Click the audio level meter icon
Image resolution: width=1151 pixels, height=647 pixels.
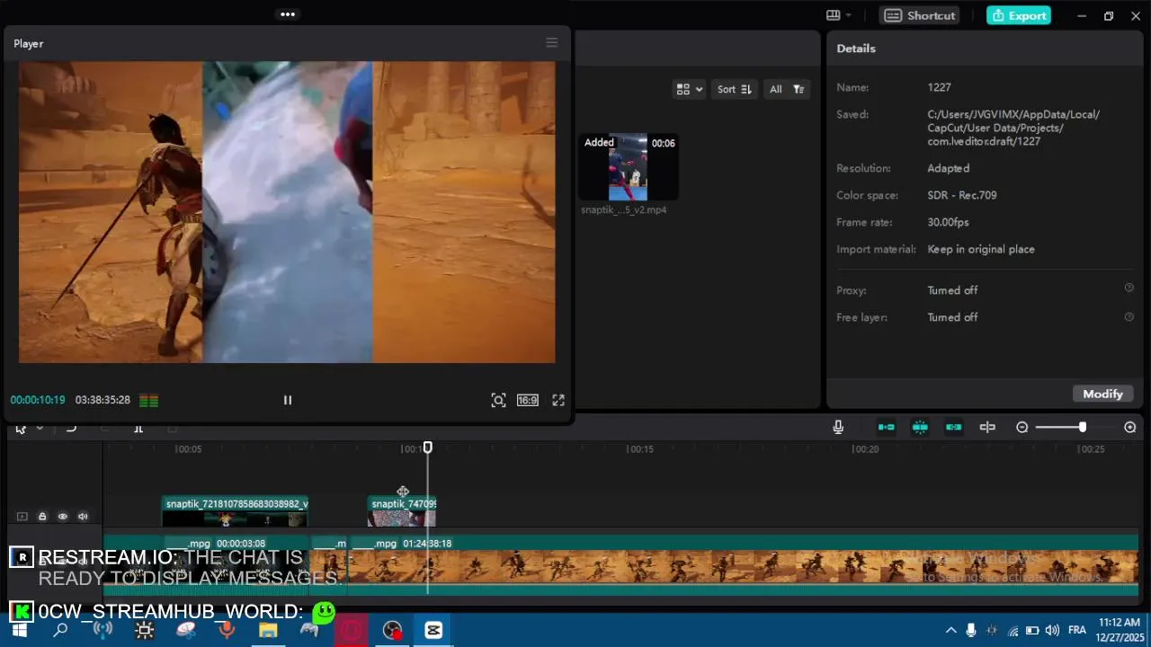point(149,401)
